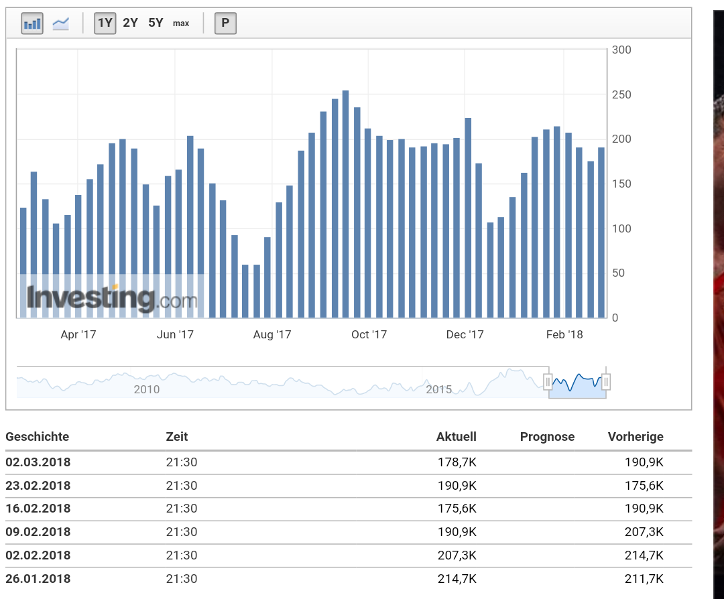Image resolution: width=724 pixels, height=599 pixels.
Task: Click the right navigator range handle
Action: coord(606,382)
